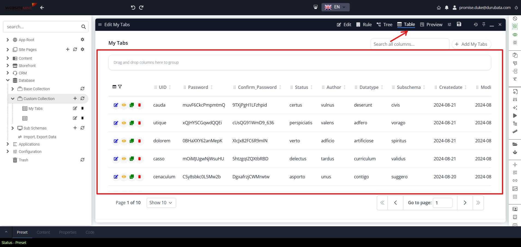The image size is (521, 247).
Task: Delete My Tabs collection in sidebar
Action: click(82, 108)
